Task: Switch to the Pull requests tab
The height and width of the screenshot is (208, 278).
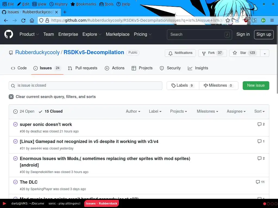Action: (x=83, y=68)
